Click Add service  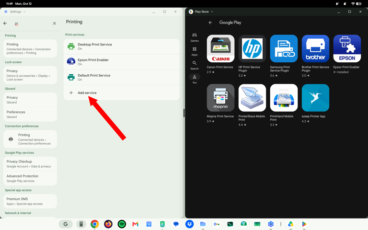(x=122, y=92)
